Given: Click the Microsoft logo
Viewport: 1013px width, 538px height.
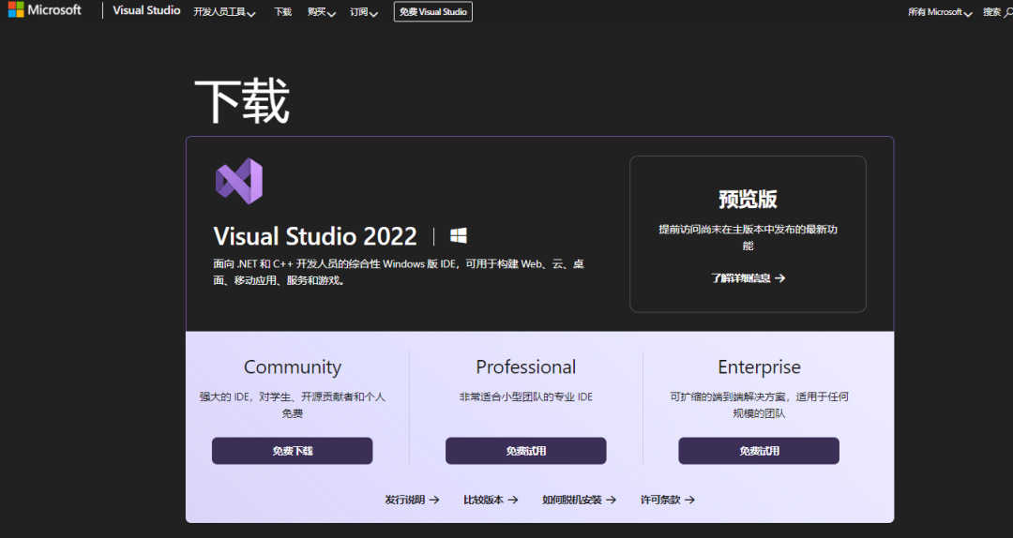Looking at the screenshot, I should pos(45,9).
